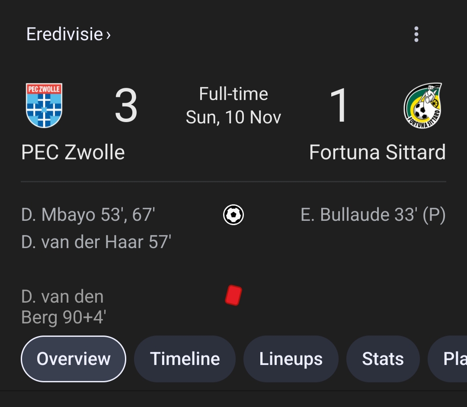Expand the chevron next to Eredivisie

pyautogui.click(x=109, y=35)
